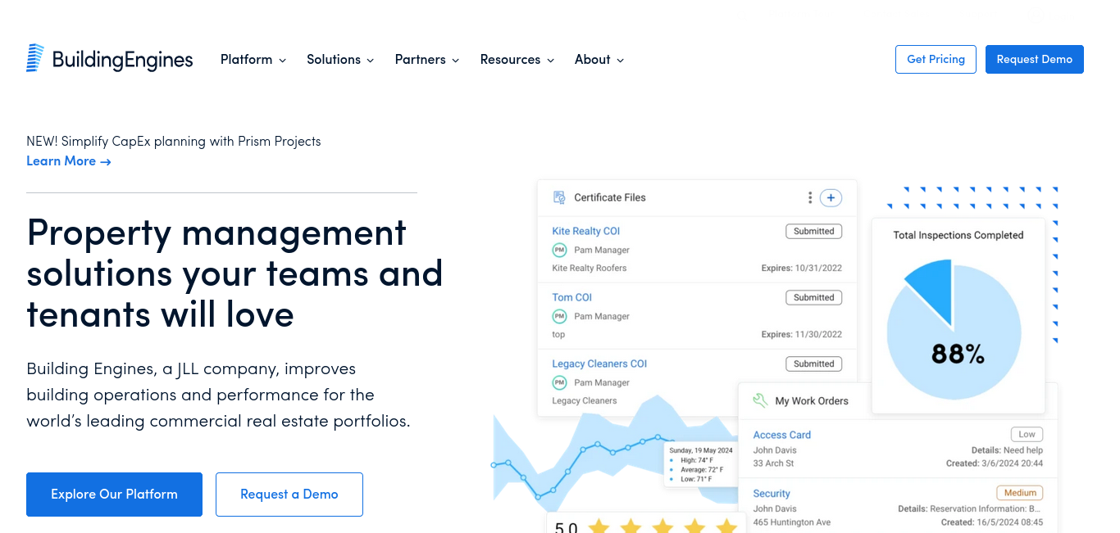1120x533 pixels.
Task: Click the Low priority badge
Action: 1027,435
